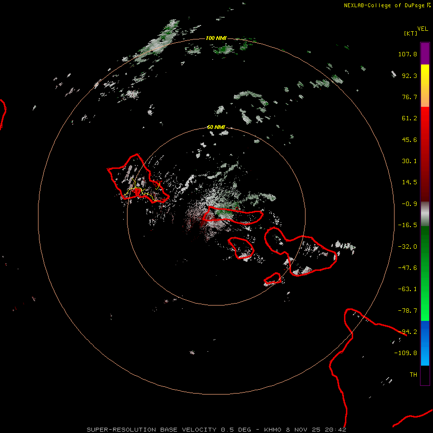Click the blue segment of velocity color bar
Screen dimensions: 433x433
(x=425, y=343)
